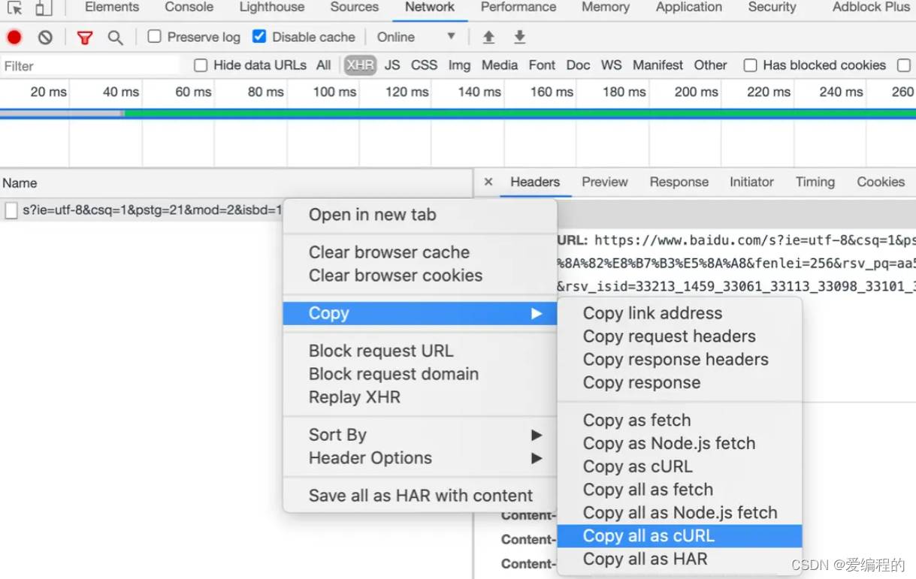Viewport: 916px width, 579px height.
Task: Select the Network tab
Action: pos(430,8)
